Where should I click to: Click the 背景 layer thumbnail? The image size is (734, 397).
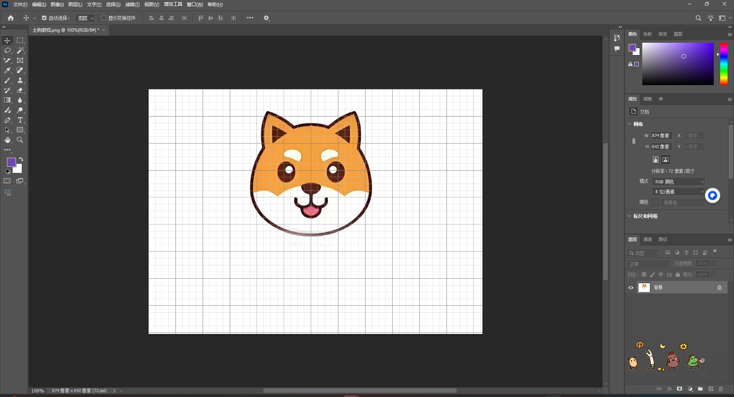tap(644, 287)
